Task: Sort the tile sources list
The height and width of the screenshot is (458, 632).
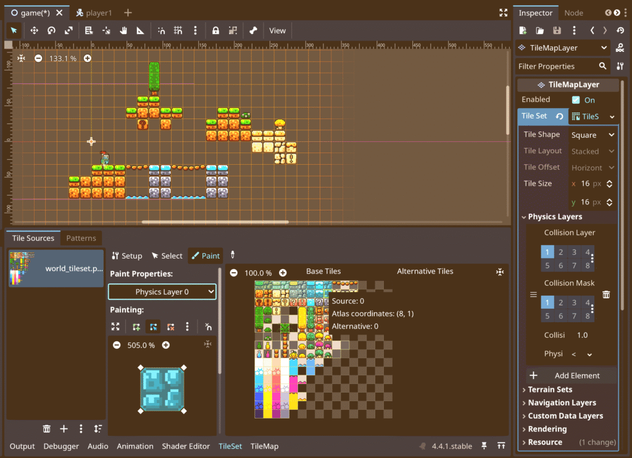Action: tap(98, 428)
